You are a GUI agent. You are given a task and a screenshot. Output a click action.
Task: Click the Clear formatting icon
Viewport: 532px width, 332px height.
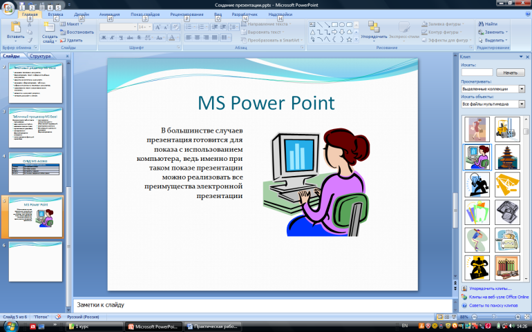(175, 27)
